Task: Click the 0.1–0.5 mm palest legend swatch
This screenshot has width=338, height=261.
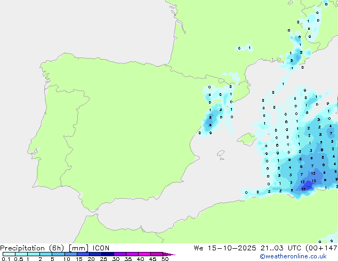Action: pyautogui.click(x=9, y=254)
